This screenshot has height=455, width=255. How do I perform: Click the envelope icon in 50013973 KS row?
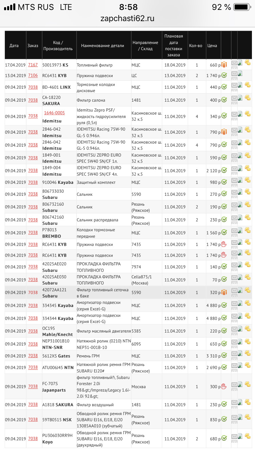point(234,63)
